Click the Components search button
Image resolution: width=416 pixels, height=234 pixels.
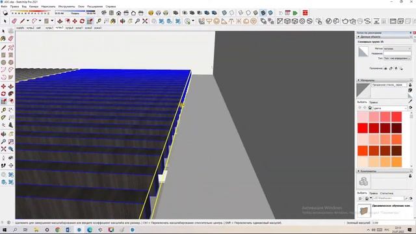pyautogui.click(x=406, y=198)
